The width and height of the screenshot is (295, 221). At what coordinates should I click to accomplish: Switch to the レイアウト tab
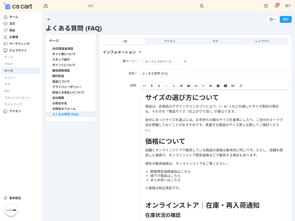coord(262,41)
